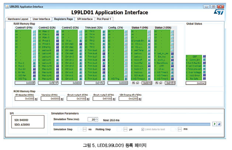Click the Control3 hex value field 0x0800
This screenshot has height=150, width=232.
coord(71,83)
